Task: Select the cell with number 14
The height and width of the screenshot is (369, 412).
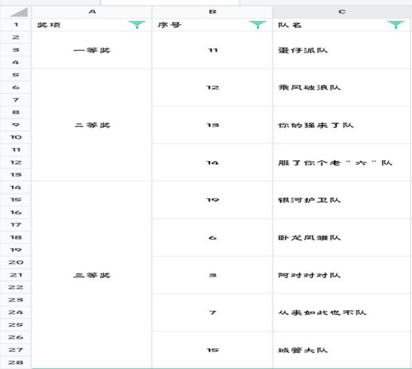Action: 212,162
